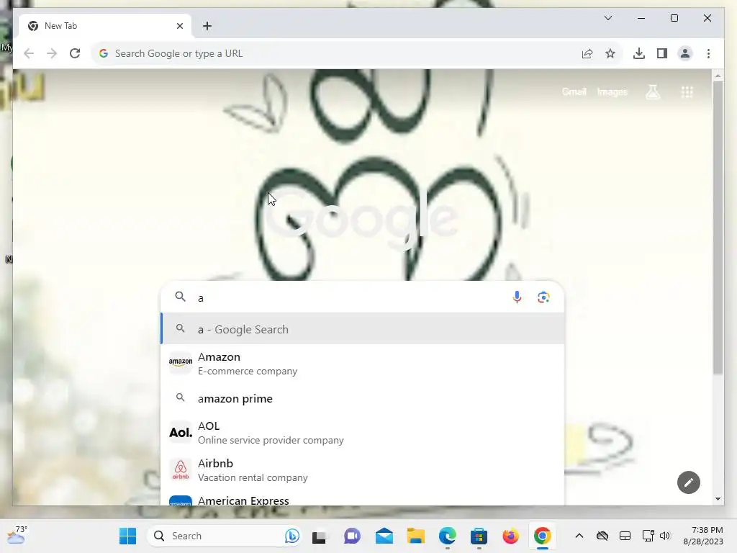Open Bing chat icon in taskbar search
This screenshot has width=737, height=553.
(291, 536)
